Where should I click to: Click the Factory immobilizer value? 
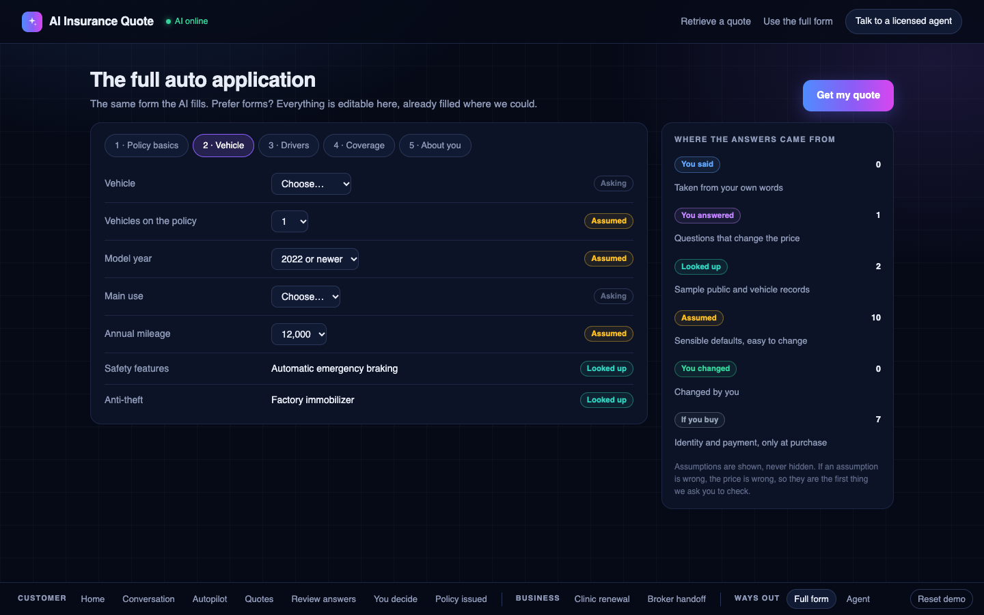[312, 400]
